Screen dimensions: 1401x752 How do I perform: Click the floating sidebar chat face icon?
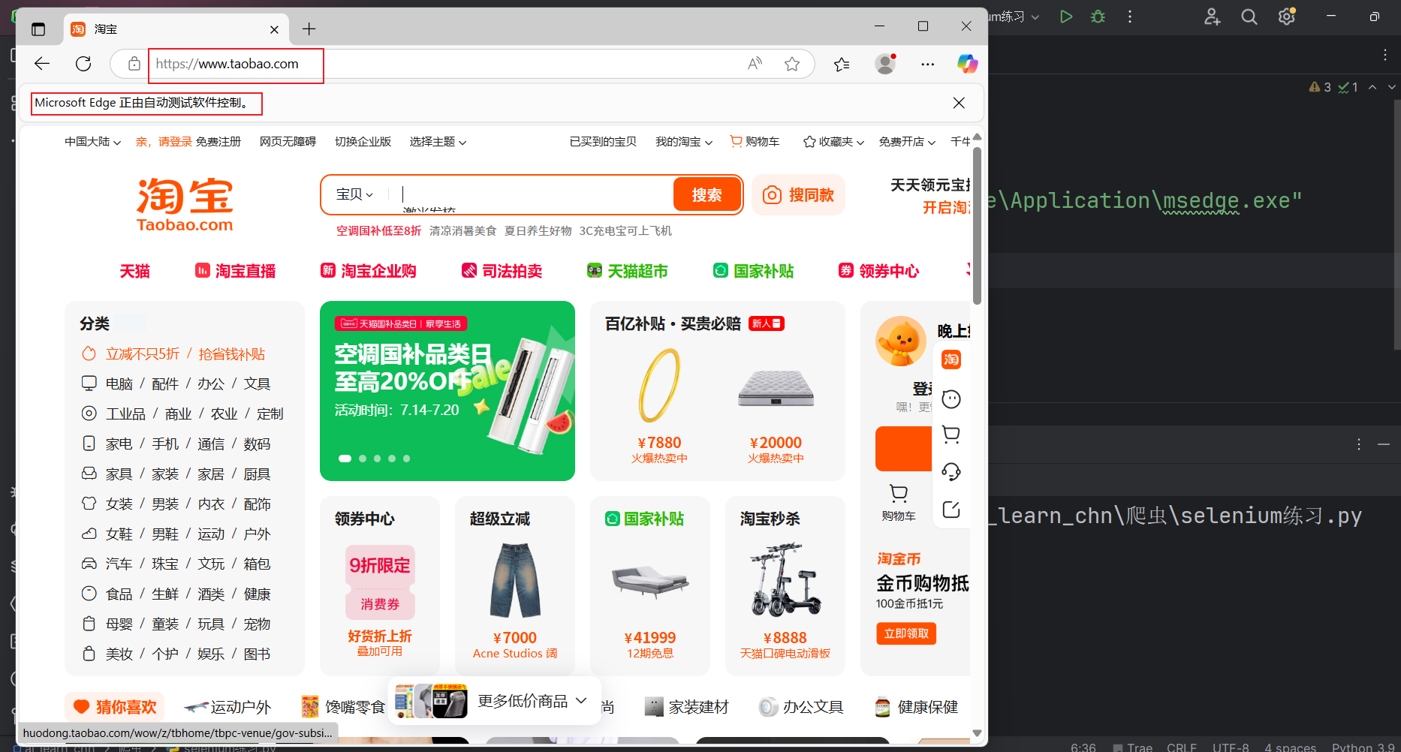pos(951,399)
